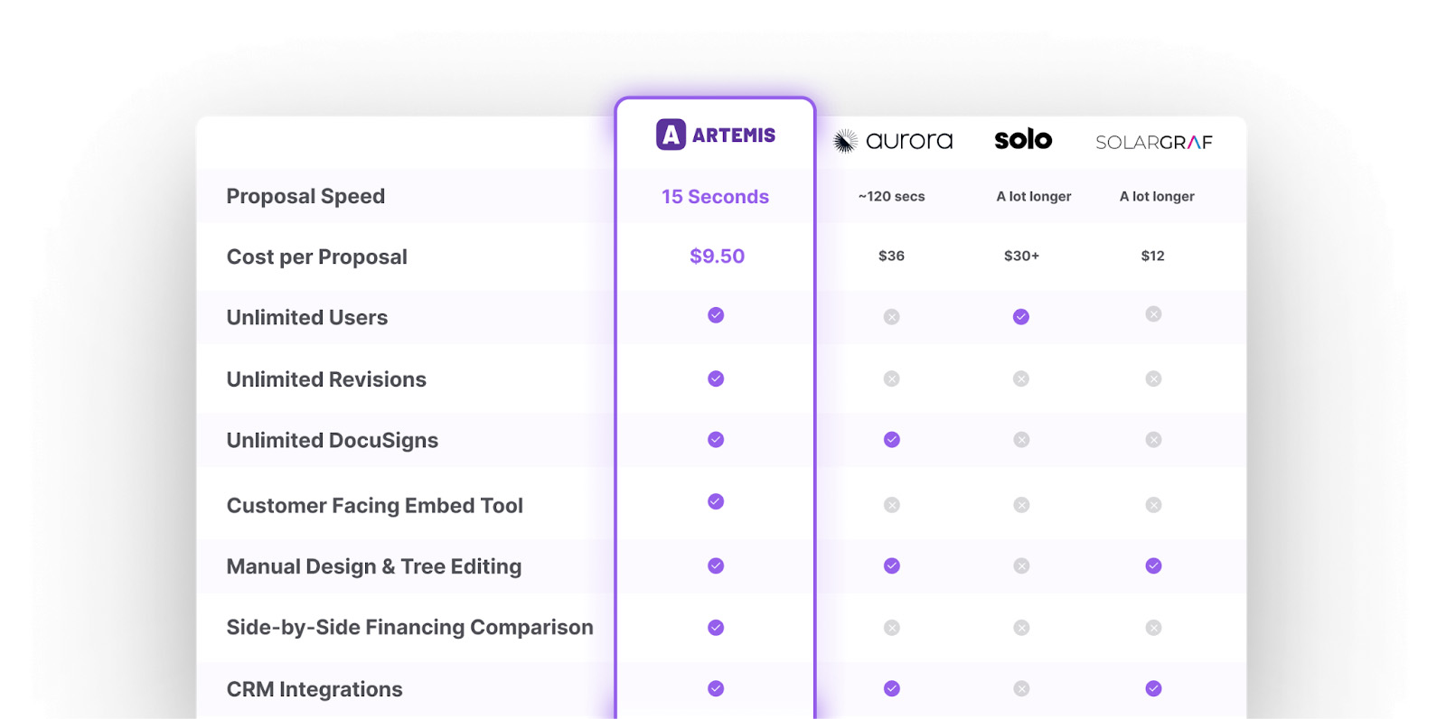Click Solargraf checkmark in CRM Integrations row
The height and width of the screenshot is (719, 1446).
tap(1153, 688)
